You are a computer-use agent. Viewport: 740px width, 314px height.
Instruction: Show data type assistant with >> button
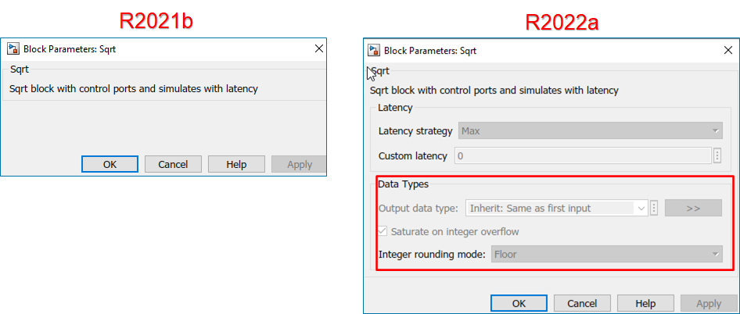coord(693,209)
